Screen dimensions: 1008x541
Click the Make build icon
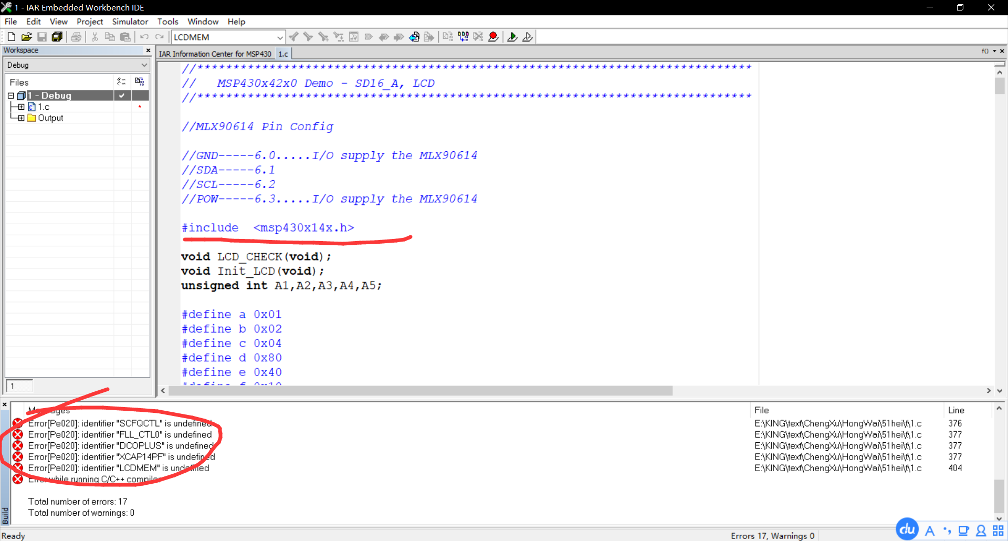coord(463,37)
